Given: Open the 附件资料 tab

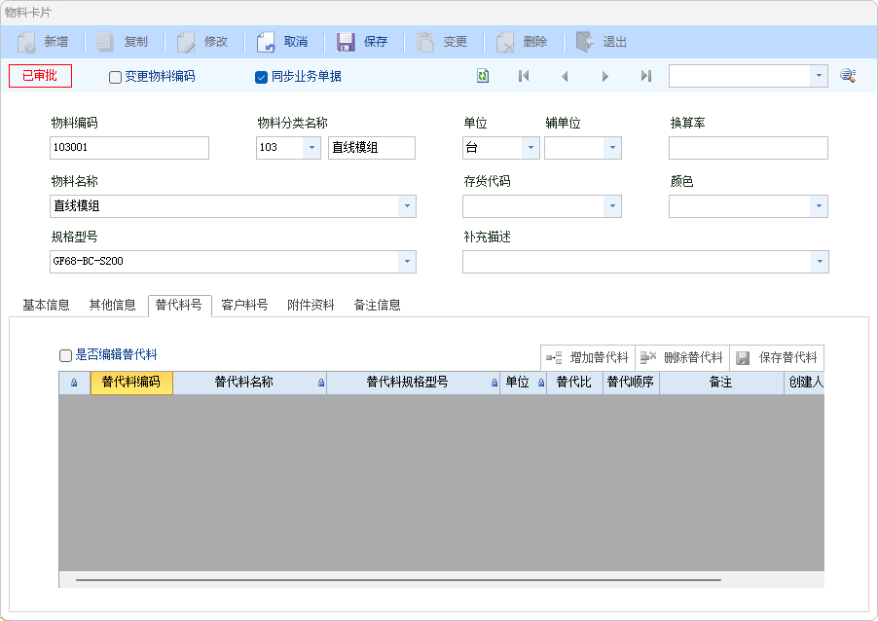Looking at the screenshot, I should coord(311,306).
